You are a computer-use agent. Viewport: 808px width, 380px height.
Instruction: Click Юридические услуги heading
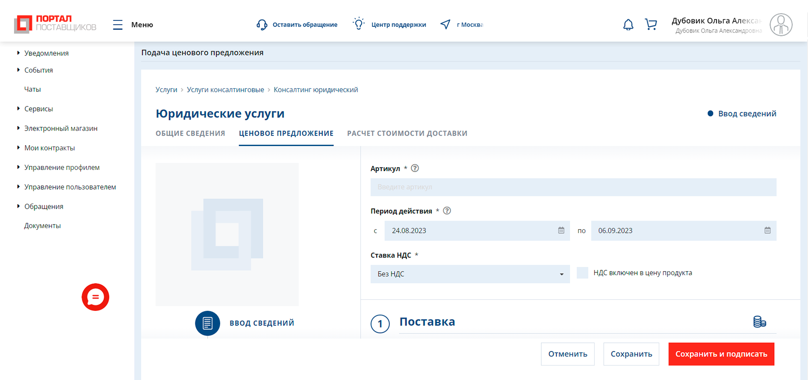click(220, 114)
